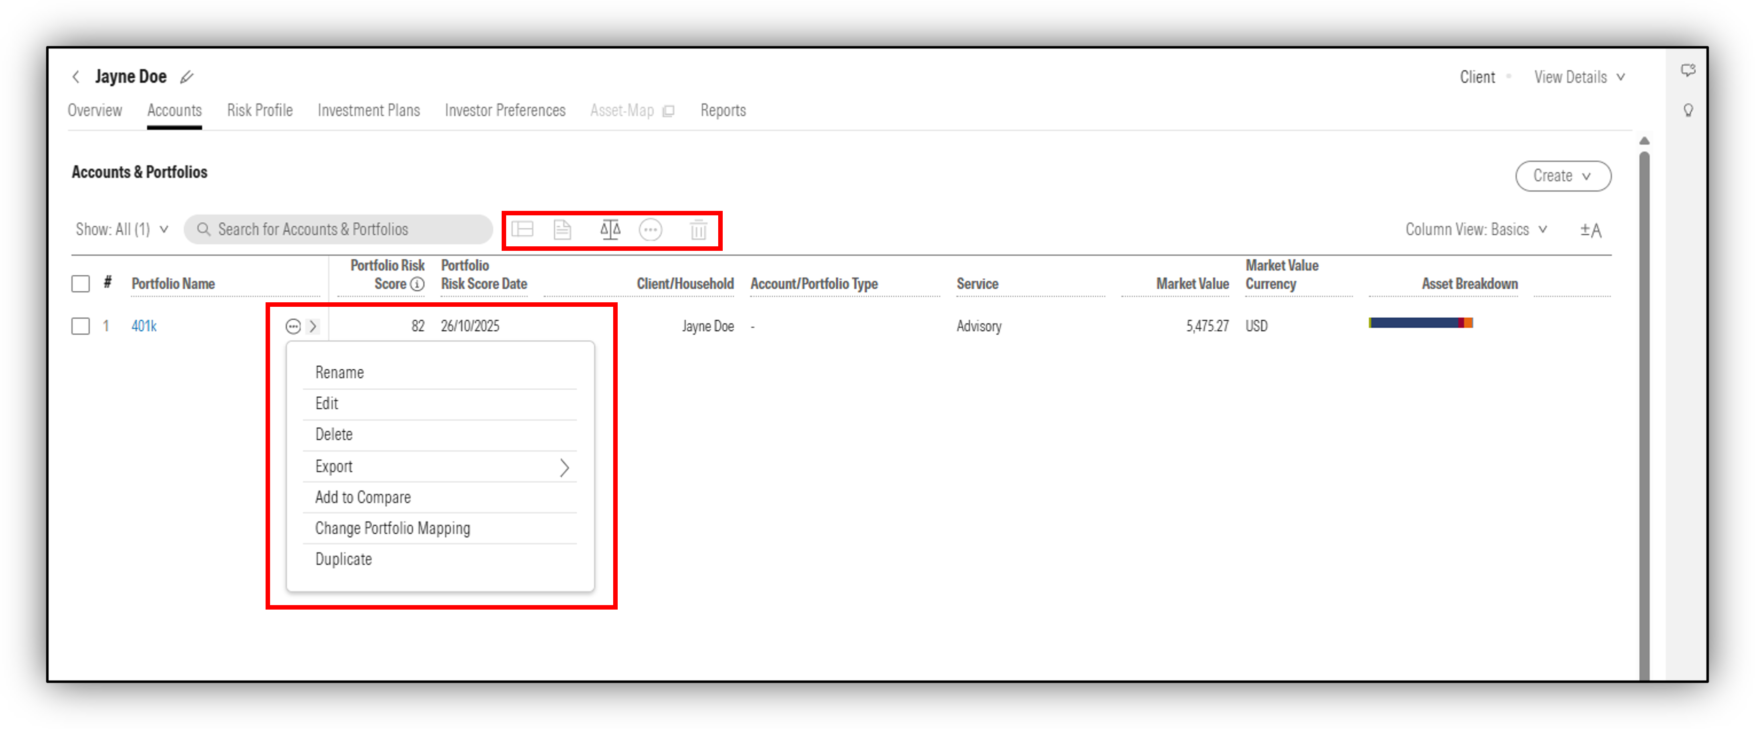Expand the Export submenu
The height and width of the screenshot is (729, 1755).
[440, 467]
